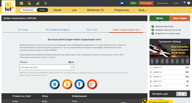
Task: Open Линия link in footer
Action: (x=15, y=101)
